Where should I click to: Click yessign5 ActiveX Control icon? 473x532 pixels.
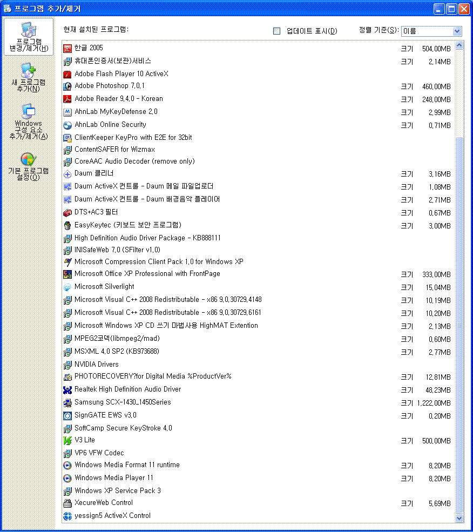[x=67, y=516]
